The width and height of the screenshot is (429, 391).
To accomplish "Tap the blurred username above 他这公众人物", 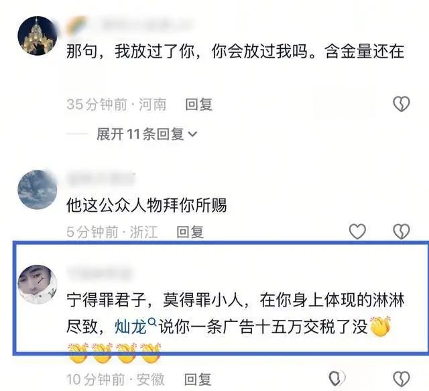I will [x=101, y=179].
